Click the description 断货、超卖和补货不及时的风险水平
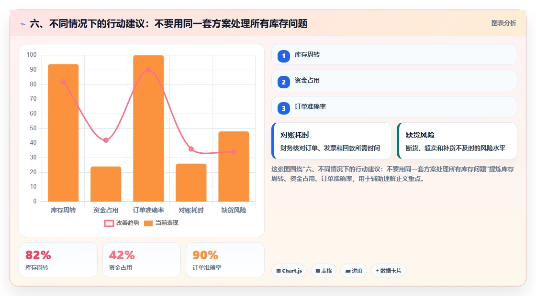Viewport: 536px width, 296px height. point(456,148)
